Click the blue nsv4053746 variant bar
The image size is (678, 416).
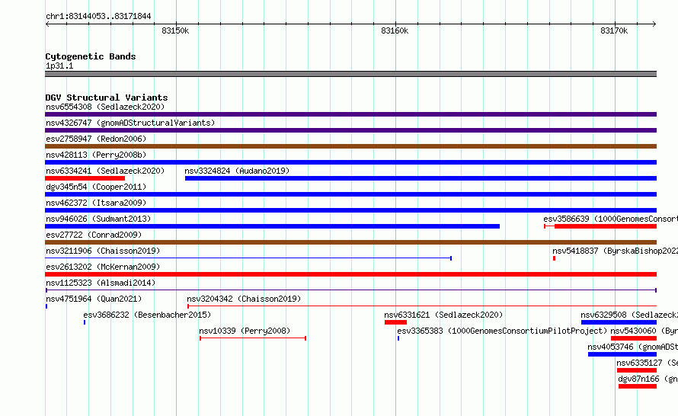(x=622, y=354)
